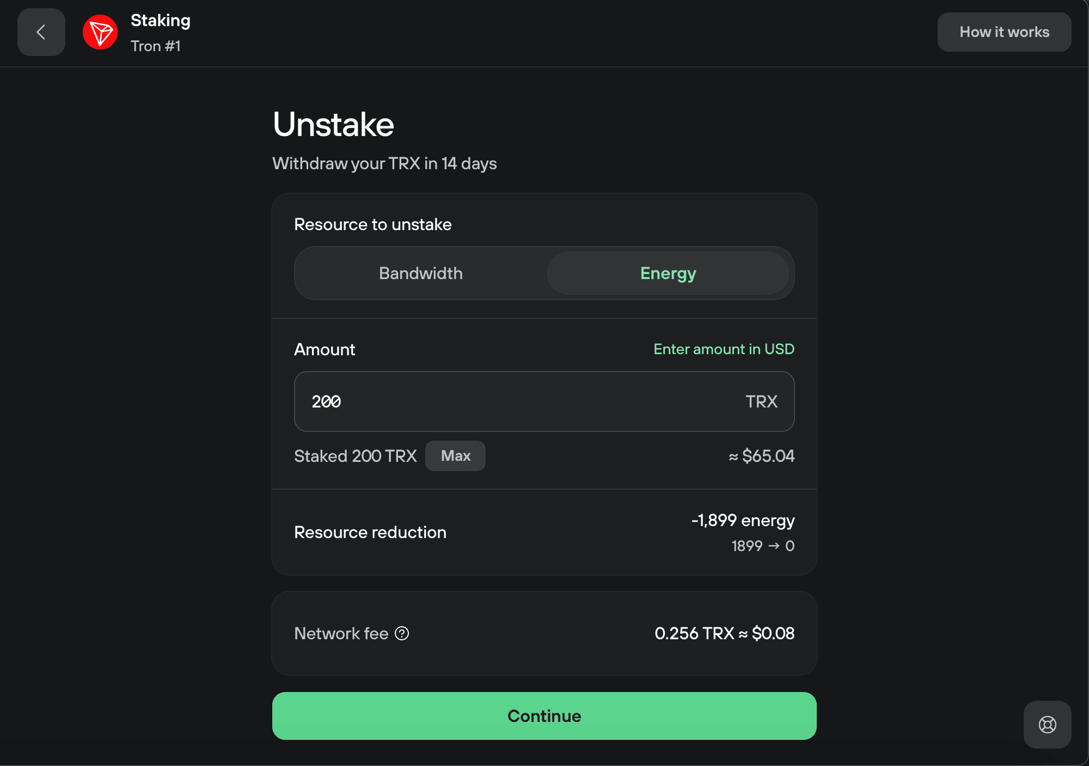Focus the TRX amount input field

click(544, 401)
